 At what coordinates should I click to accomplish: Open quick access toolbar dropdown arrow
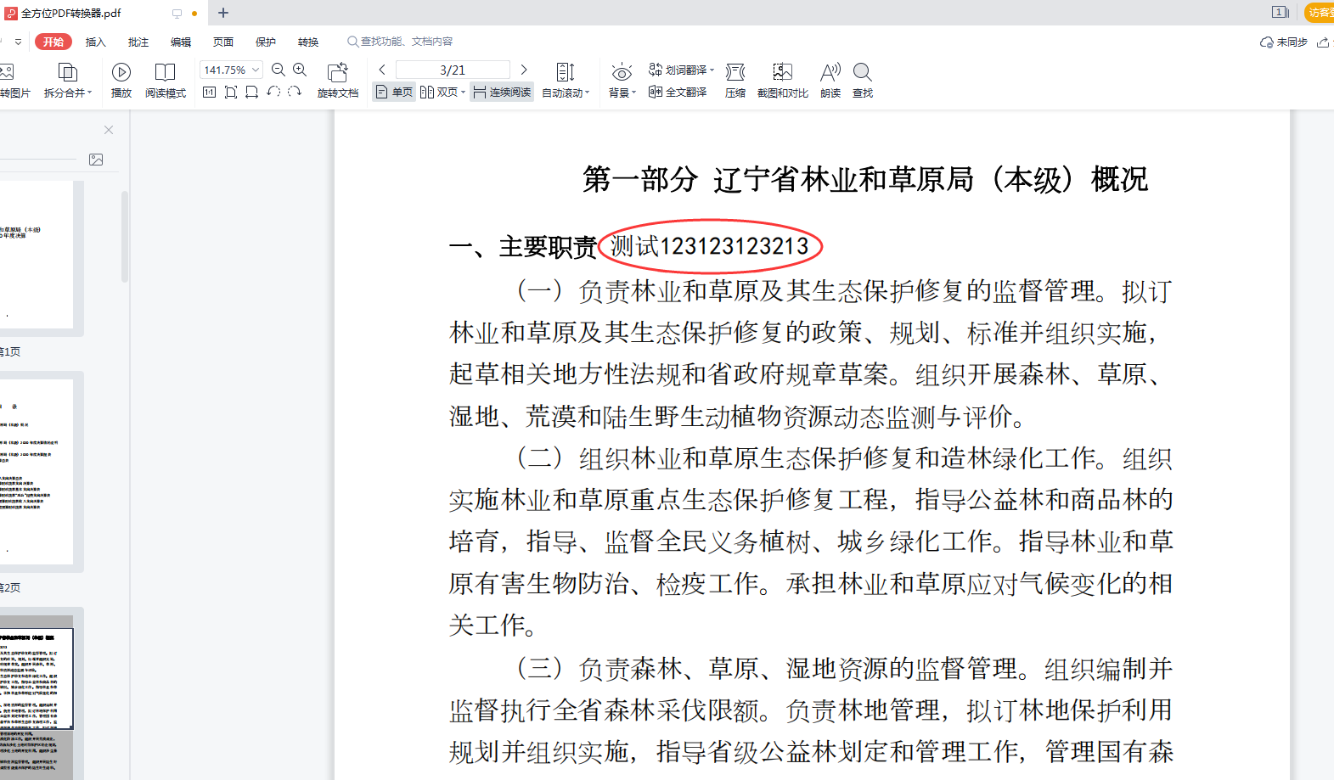point(18,42)
